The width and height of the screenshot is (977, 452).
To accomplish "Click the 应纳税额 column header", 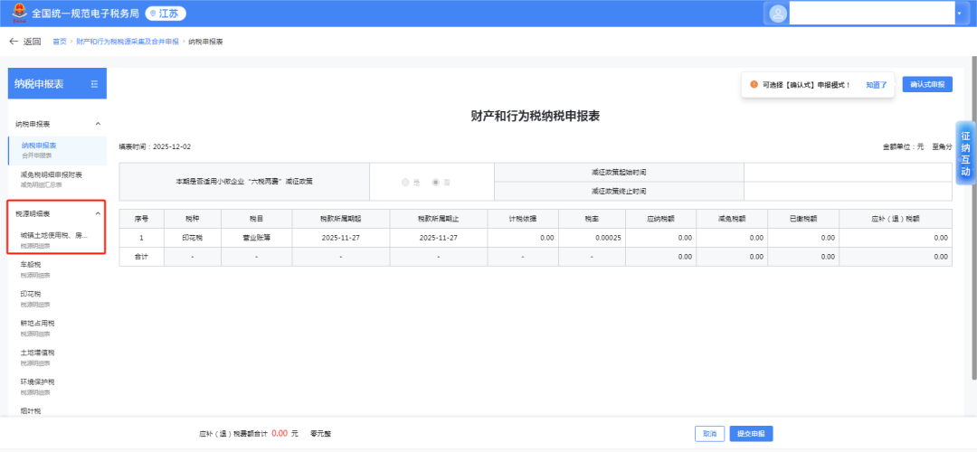I will tap(659, 219).
